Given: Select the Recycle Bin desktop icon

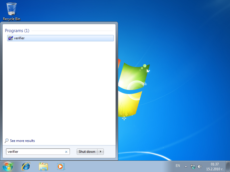Looking at the screenshot, I should click(11, 12).
